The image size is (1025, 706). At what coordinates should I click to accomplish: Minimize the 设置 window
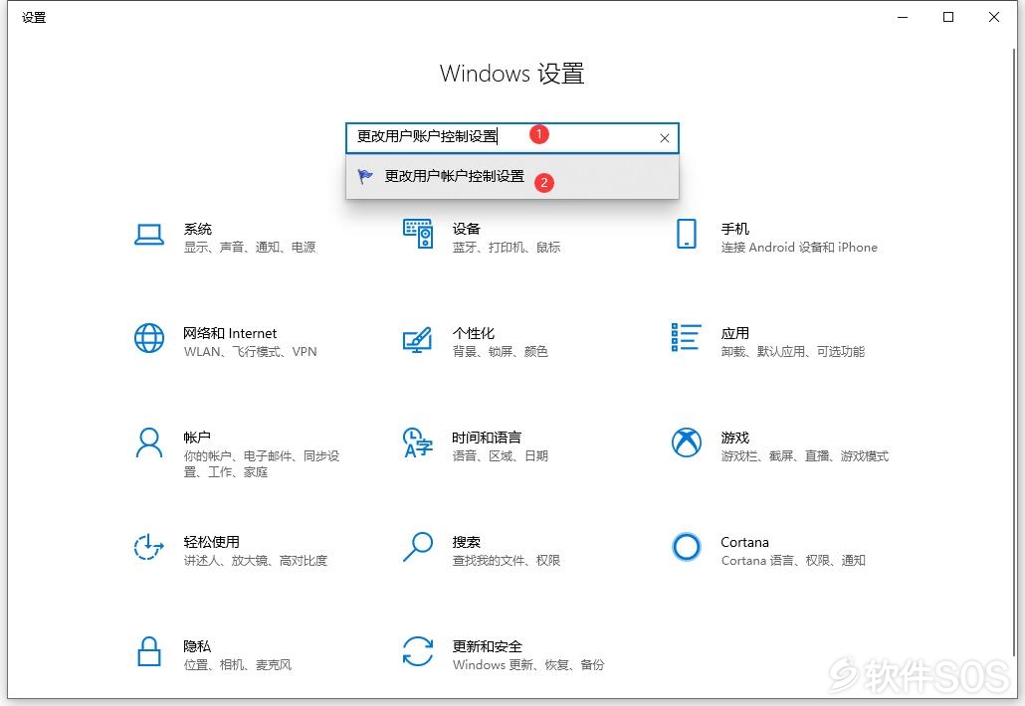pos(903,18)
